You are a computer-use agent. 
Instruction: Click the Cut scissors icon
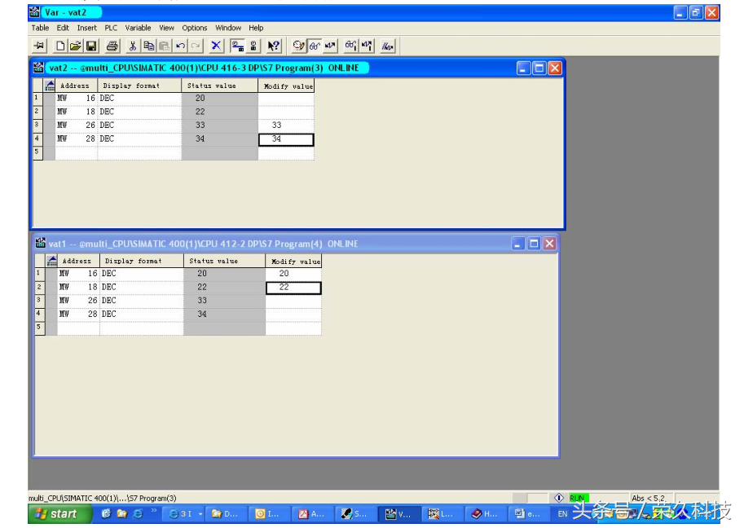(133, 46)
